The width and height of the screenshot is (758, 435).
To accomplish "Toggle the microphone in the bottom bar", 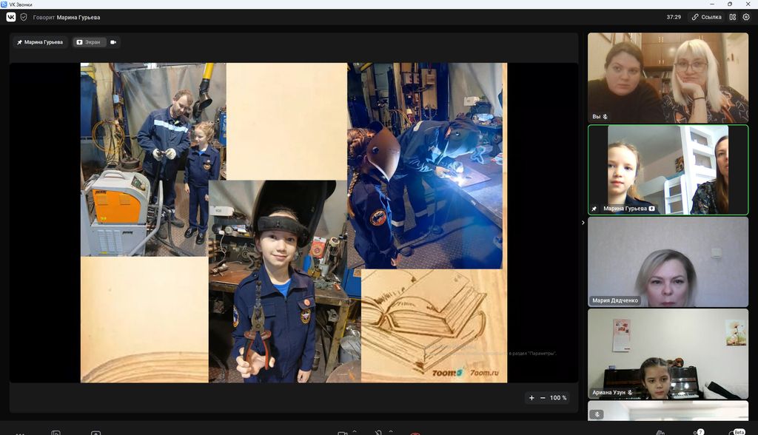I will tap(378, 433).
